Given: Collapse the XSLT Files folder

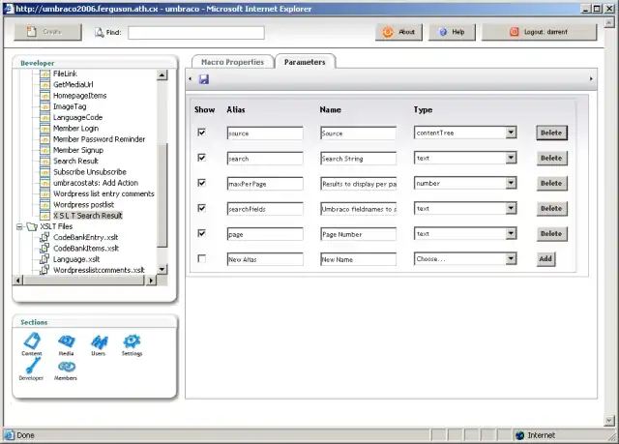Looking at the screenshot, I should [19, 226].
